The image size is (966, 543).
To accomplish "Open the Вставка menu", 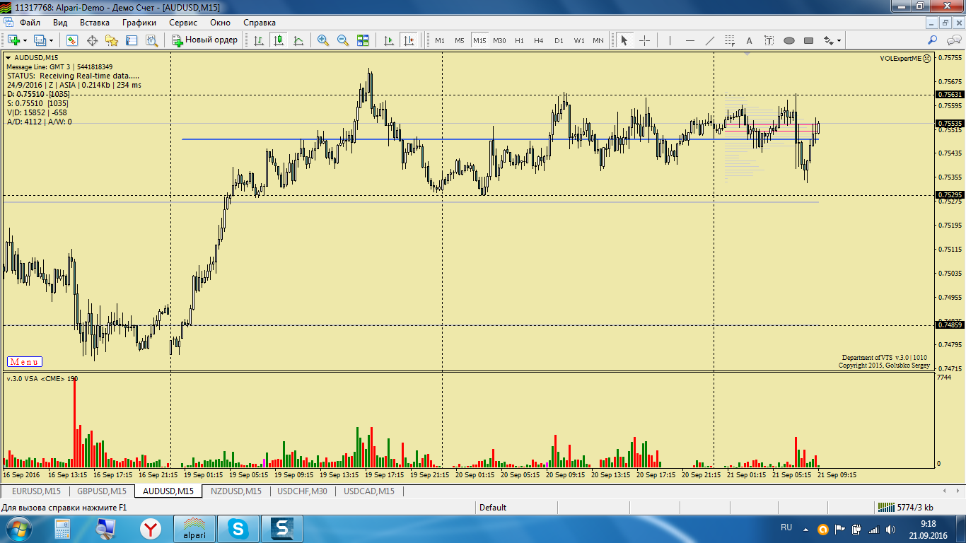I will 95,23.
